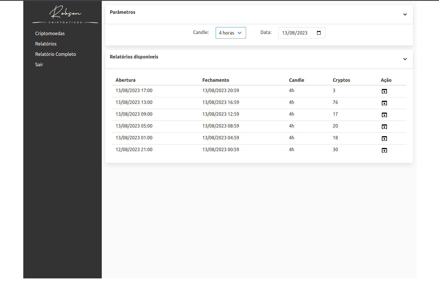Collapse the Relatórios disponíveis panel chevron
This screenshot has height=281, width=439.
point(405,59)
